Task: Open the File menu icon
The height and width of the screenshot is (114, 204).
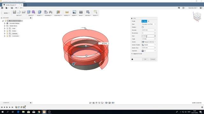Action: tap(7, 8)
